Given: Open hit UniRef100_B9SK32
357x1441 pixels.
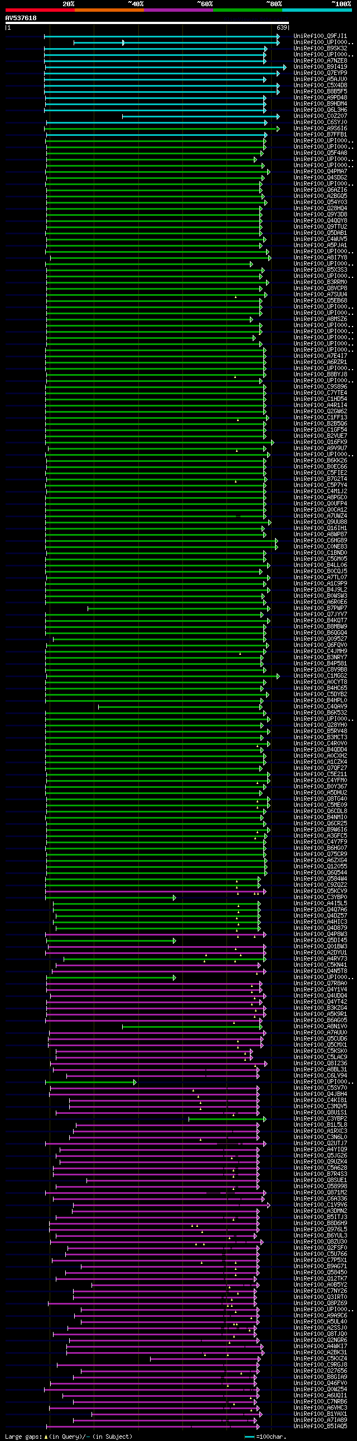Looking at the screenshot, I should pos(320,49).
